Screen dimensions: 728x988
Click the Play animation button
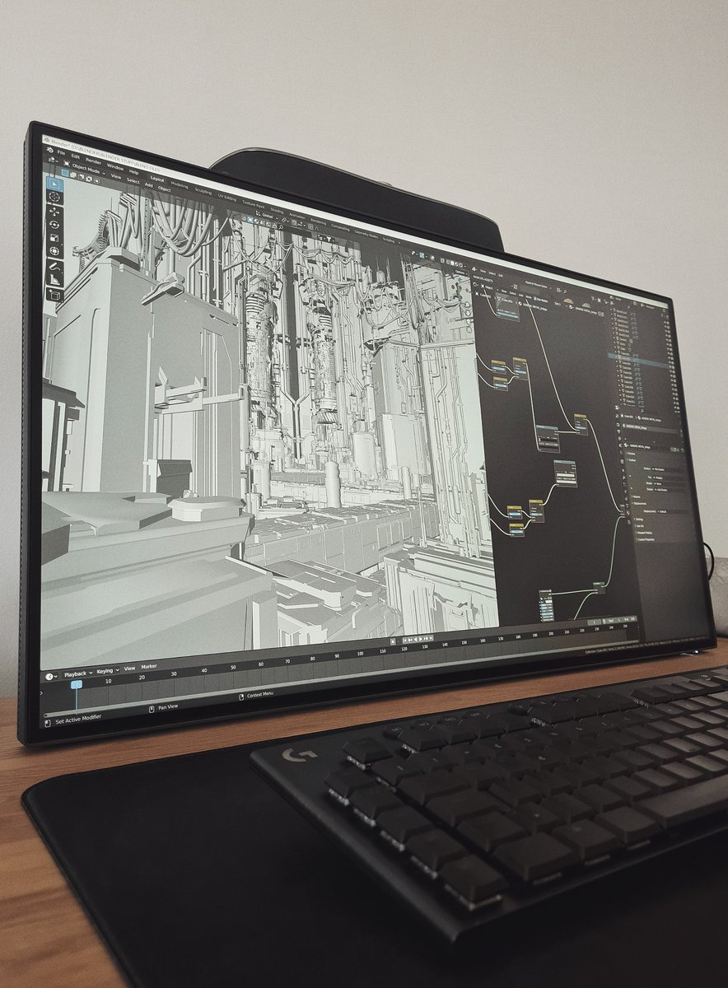tap(421, 639)
